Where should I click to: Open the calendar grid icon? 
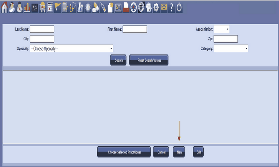50,8
